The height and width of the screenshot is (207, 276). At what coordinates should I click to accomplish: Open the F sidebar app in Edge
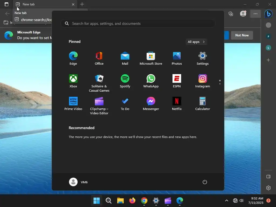tap(268, 36)
